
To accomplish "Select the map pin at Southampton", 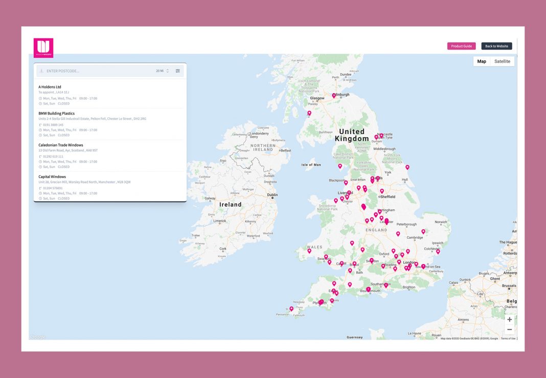I will pyautogui.click(x=386, y=285).
